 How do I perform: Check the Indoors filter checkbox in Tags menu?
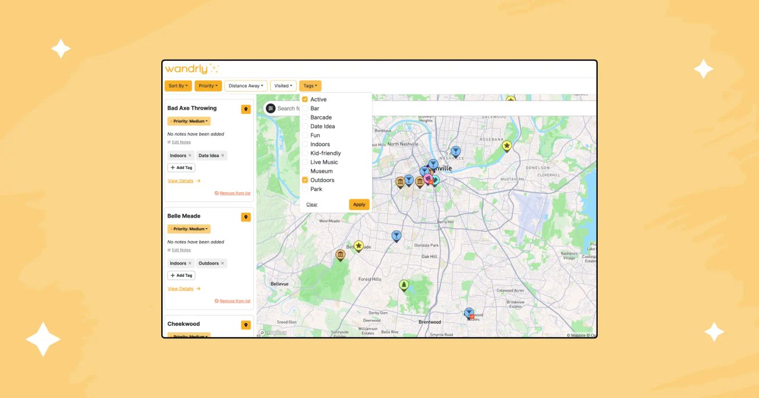(305, 144)
